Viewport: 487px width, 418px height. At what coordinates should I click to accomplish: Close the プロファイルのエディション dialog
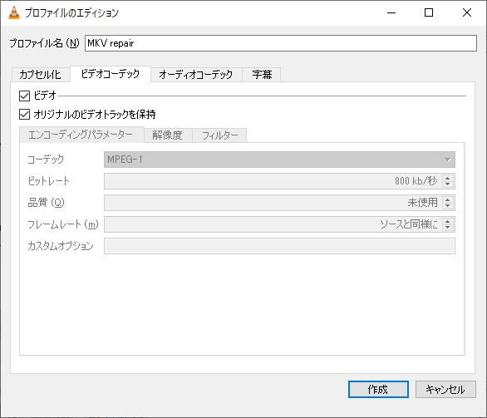pyautogui.click(x=467, y=12)
